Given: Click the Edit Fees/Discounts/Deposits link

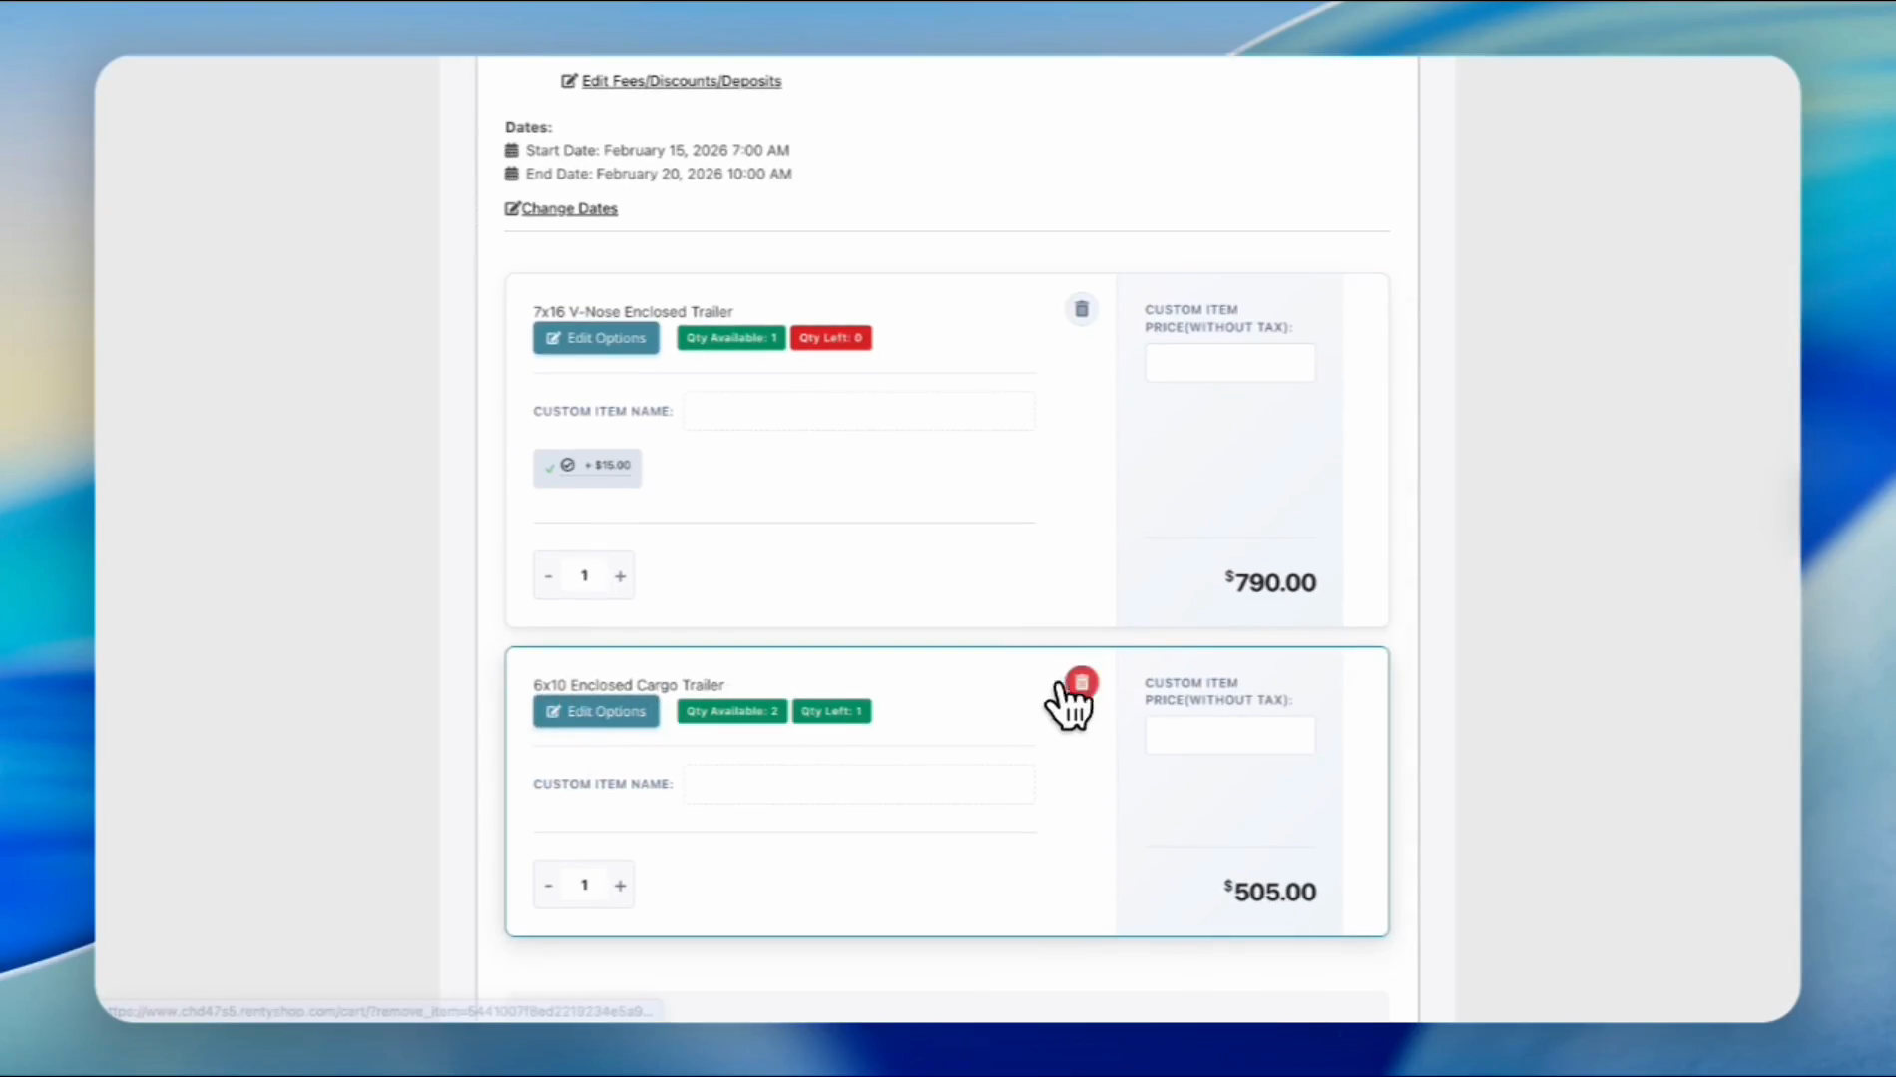Looking at the screenshot, I should 681,81.
